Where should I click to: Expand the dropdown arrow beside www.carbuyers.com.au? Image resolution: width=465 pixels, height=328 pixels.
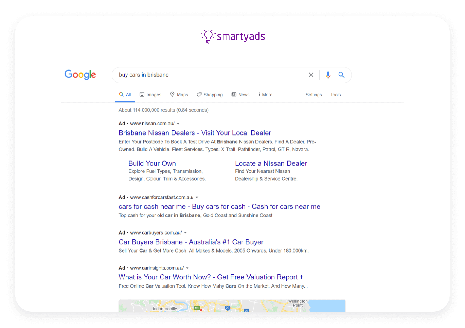click(185, 233)
